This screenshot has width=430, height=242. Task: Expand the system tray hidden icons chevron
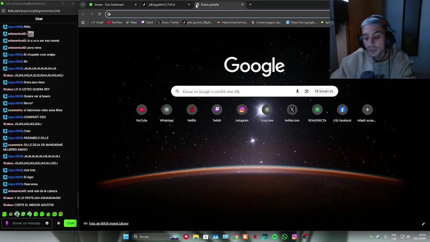pos(371,237)
